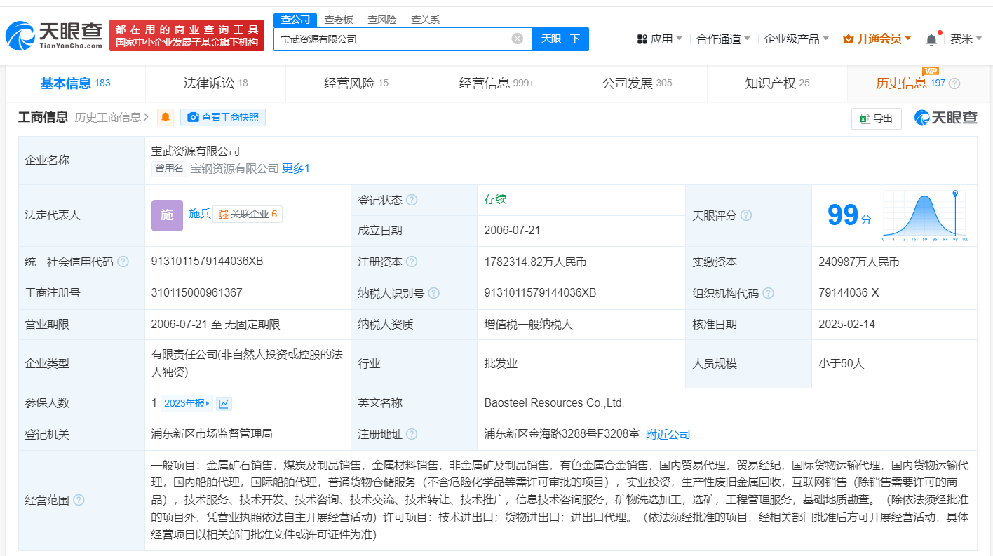
Task: Open the 附近公司 link
Action: pos(668,434)
